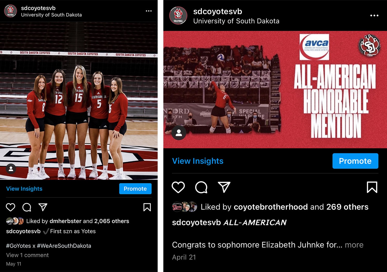Open the three-dot menu on the left post
The image size is (387, 272).
click(x=149, y=11)
